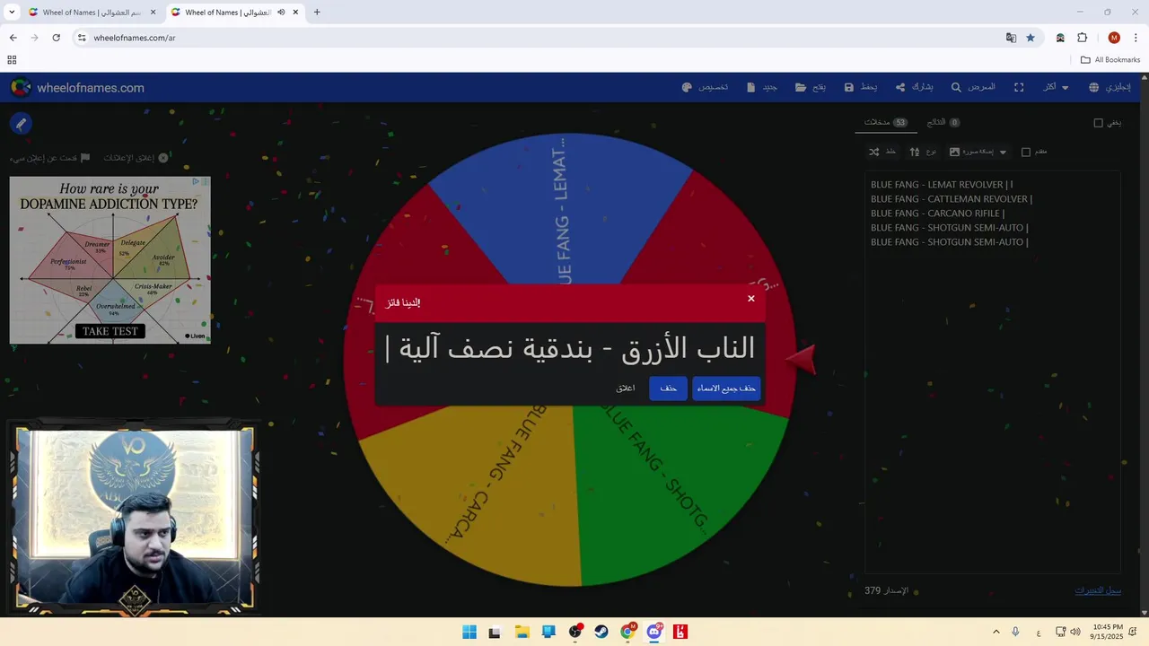Screen dimensions: 1149x646
Task: Click the language switch label in toolbar
Action: tap(1118, 87)
